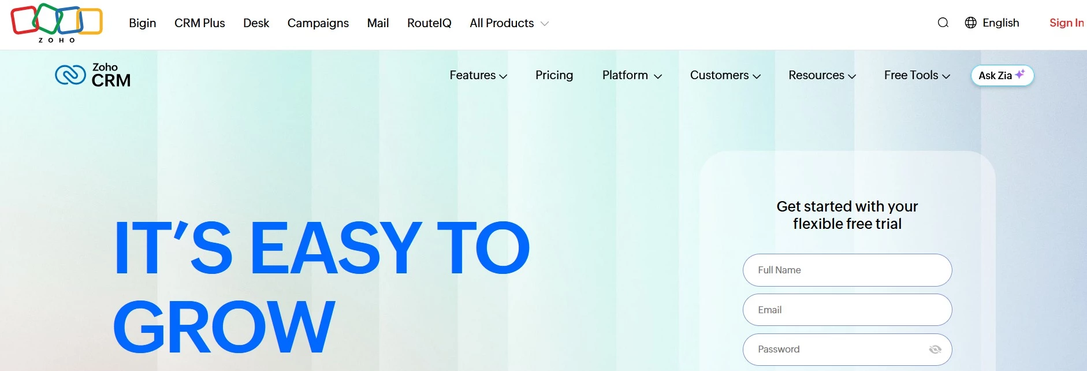This screenshot has width=1087, height=371.
Task: Focus the Full Name field
Action: [847, 270]
